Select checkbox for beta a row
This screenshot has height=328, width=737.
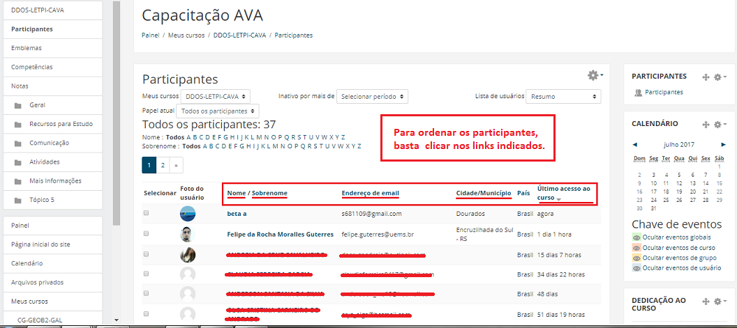point(146,213)
